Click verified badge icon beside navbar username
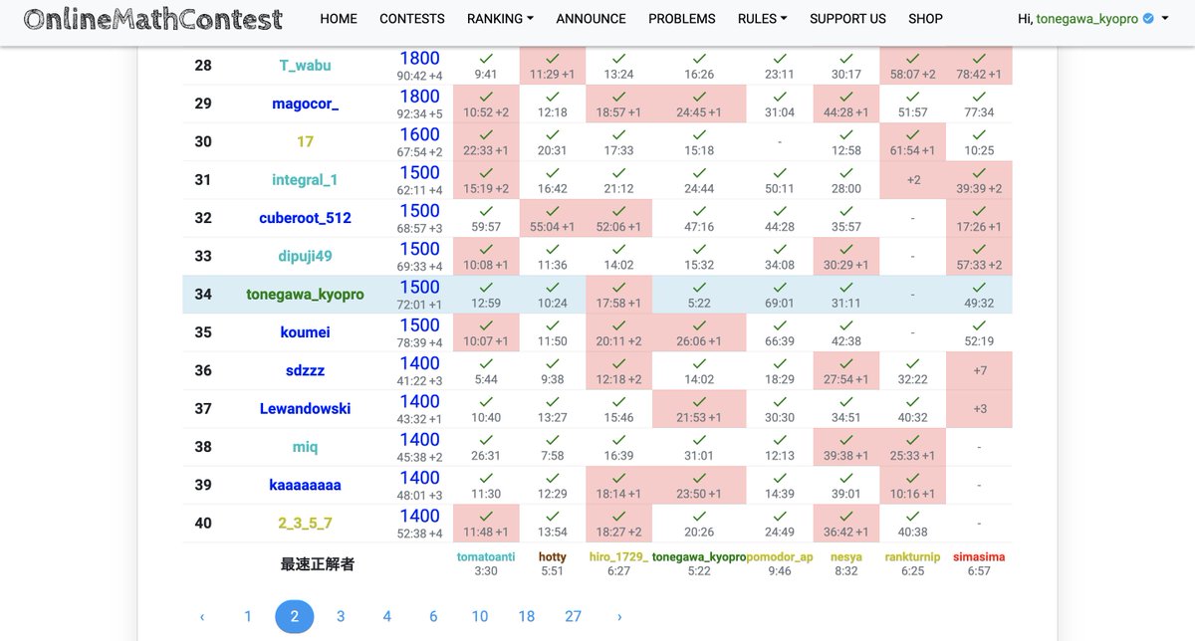 [x=1149, y=19]
